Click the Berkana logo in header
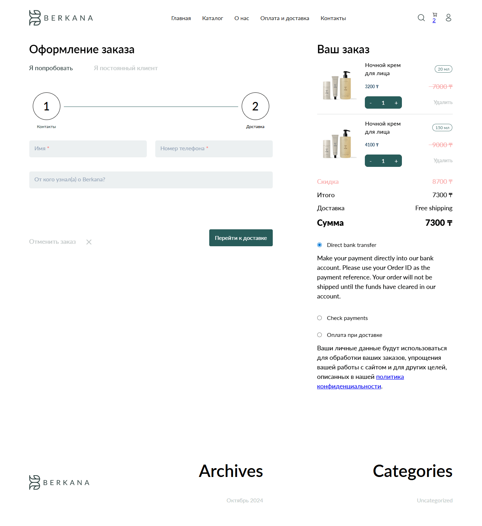The image size is (482, 526). point(61,18)
